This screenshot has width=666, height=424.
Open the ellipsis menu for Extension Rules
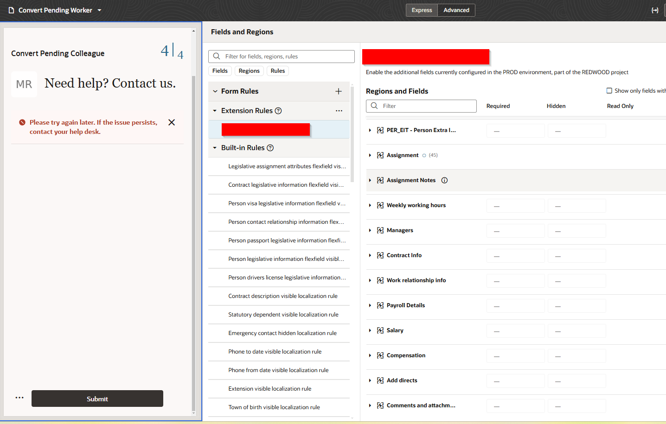click(339, 111)
